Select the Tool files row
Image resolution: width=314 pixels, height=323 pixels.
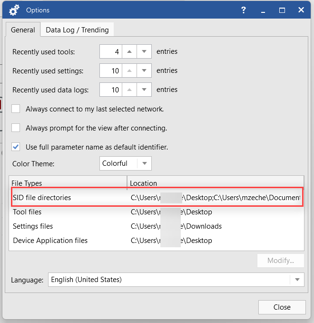tap(27, 212)
